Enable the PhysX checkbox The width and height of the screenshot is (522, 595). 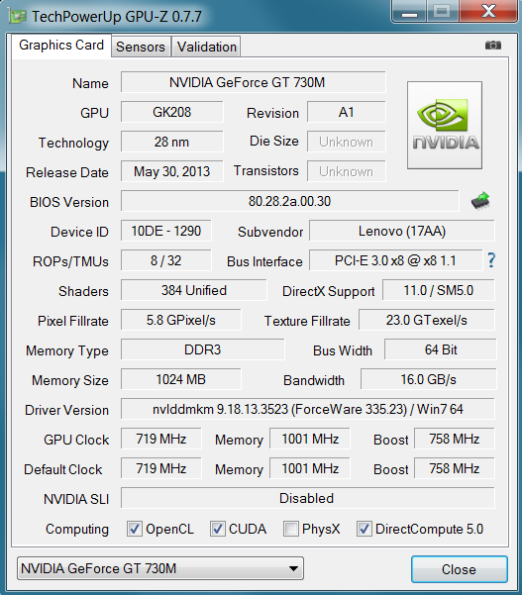pyautogui.click(x=291, y=529)
